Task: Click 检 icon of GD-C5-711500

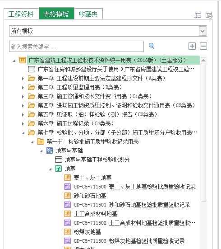Action: [67, 187]
